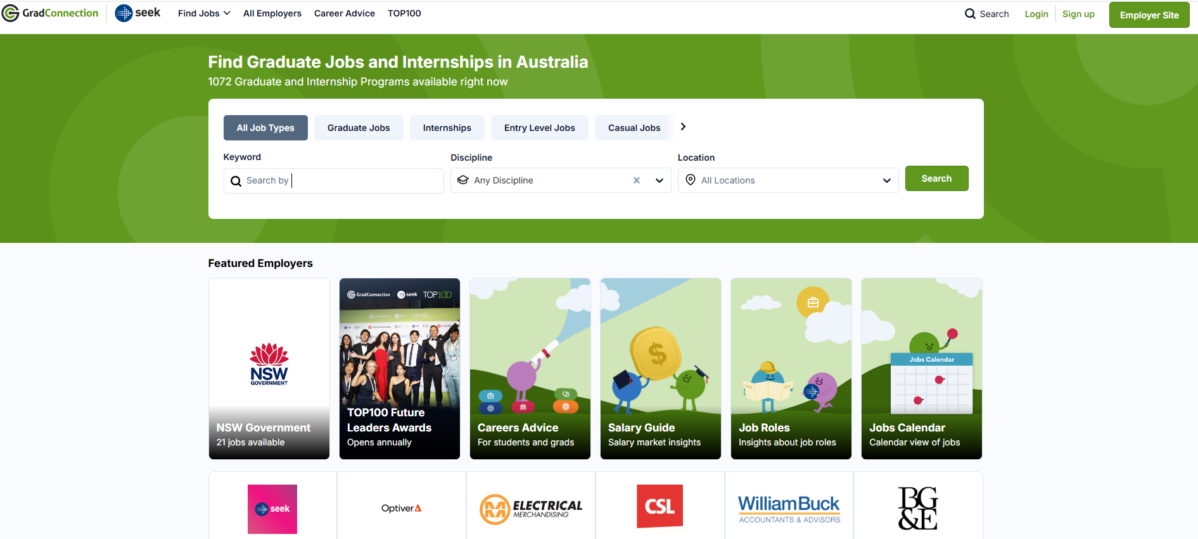Click the pink seek employer logo
The width and height of the screenshot is (1198, 539).
(272, 509)
